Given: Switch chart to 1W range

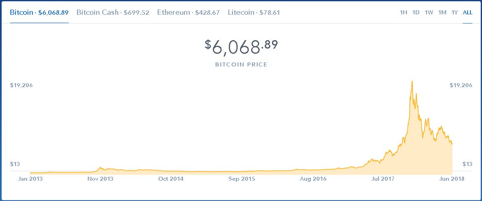Looking at the screenshot, I should [x=429, y=12].
